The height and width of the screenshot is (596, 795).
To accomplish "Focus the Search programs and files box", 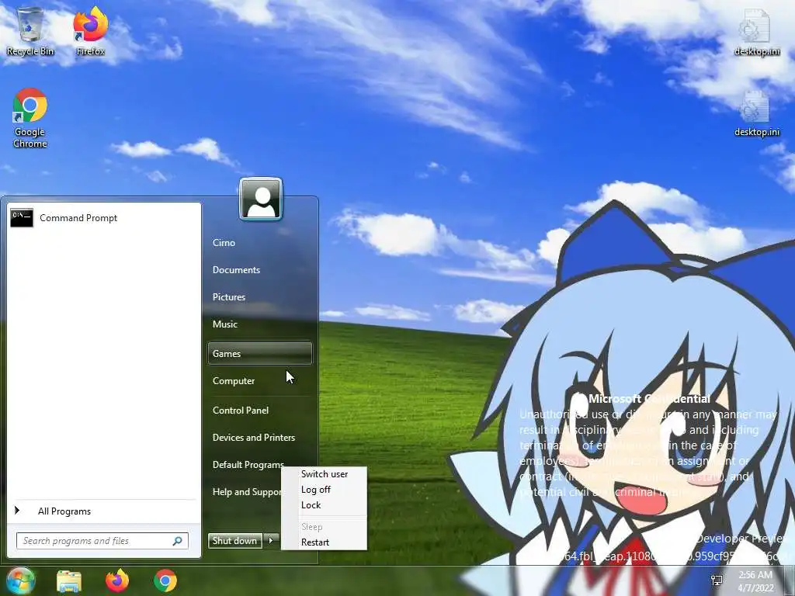I will coord(102,541).
